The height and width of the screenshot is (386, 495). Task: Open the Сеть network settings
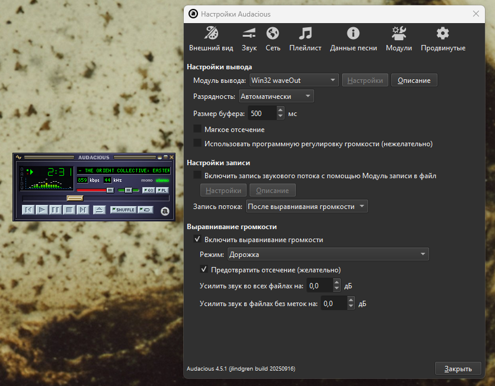pyautogui.click(x=273, y=39)
